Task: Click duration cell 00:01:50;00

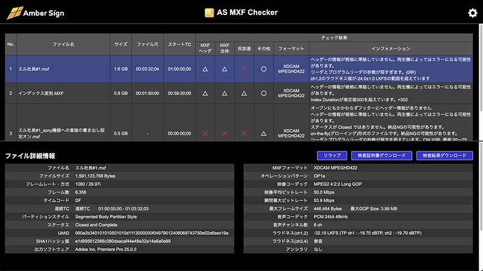Action: click(x=147, y=93)
